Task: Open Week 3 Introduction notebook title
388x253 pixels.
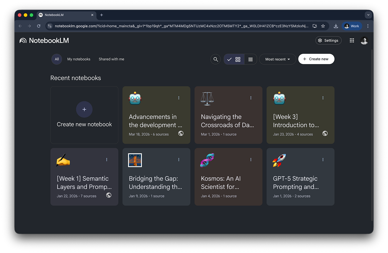Action: [x=296, y=121]
